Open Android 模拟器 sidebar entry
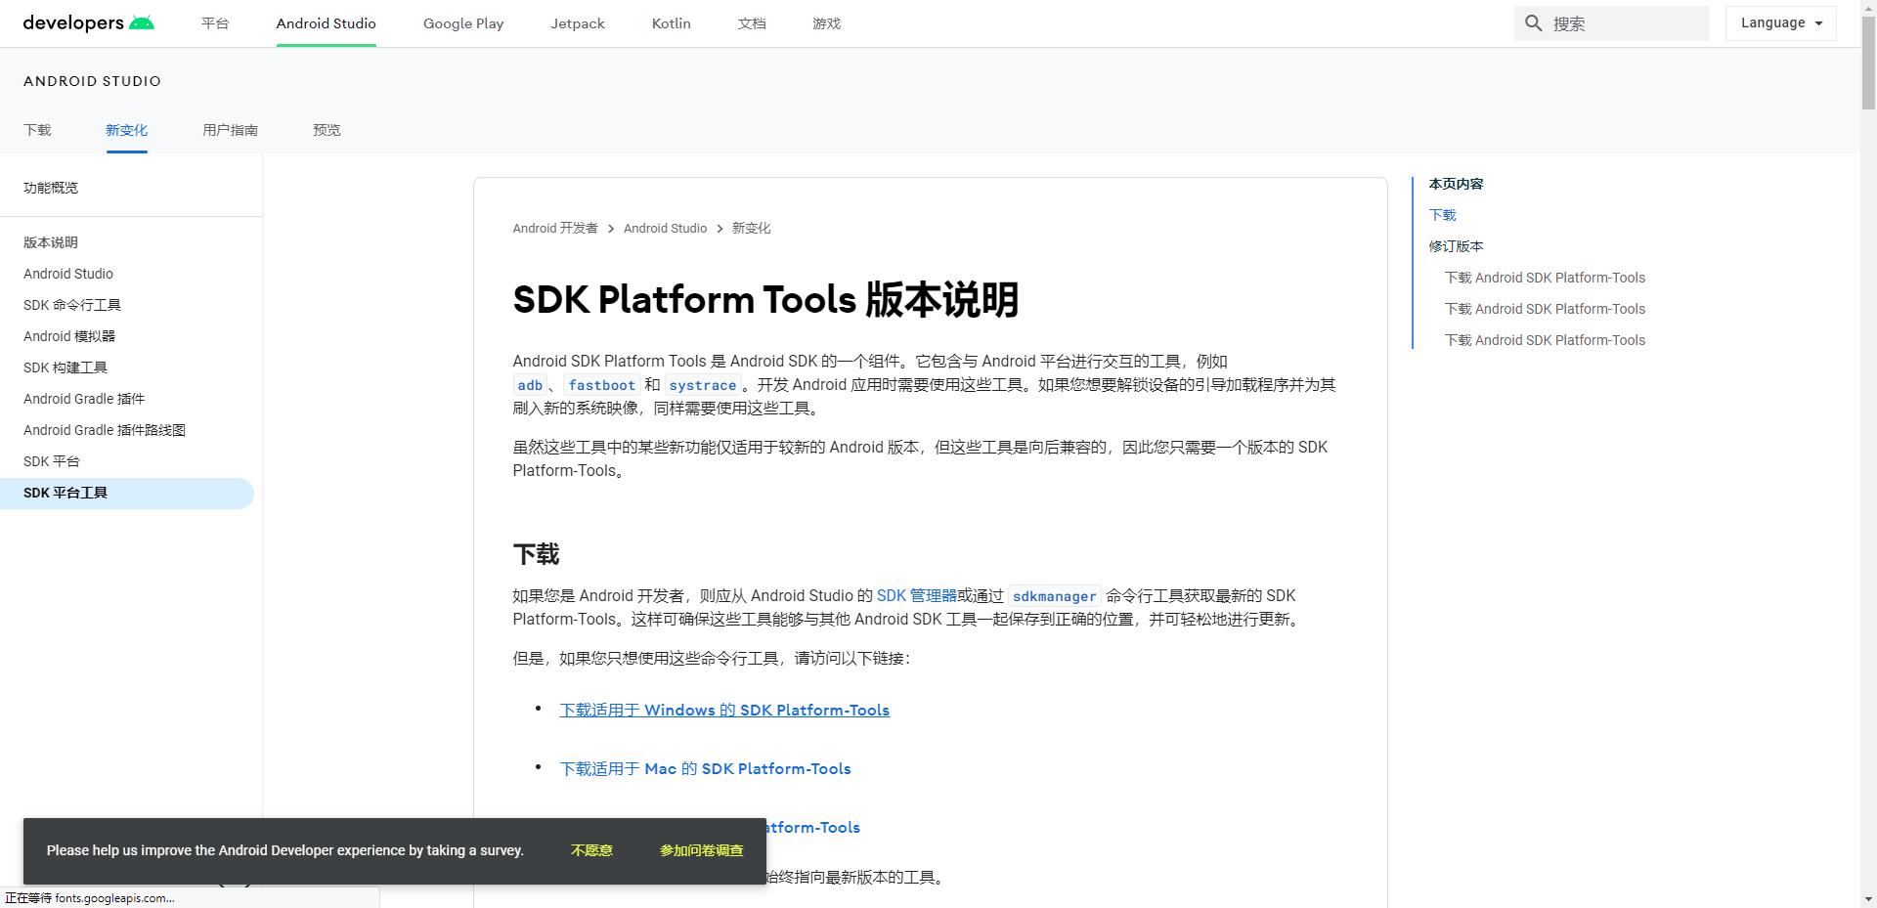 (69, 336)
